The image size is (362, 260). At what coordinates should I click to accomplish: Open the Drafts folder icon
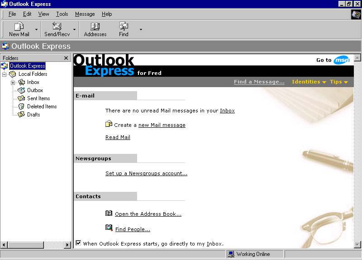[21, 115]
